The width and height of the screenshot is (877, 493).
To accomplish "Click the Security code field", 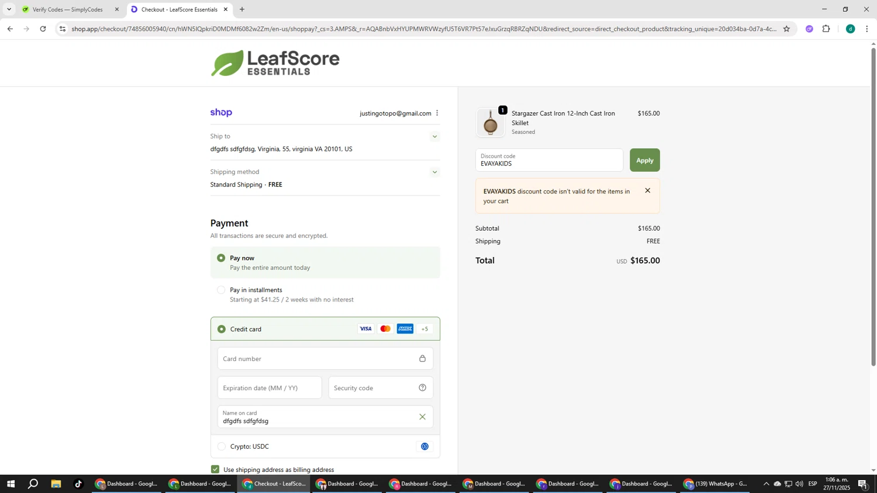I will pyautogui.click(x=381, y=388).
